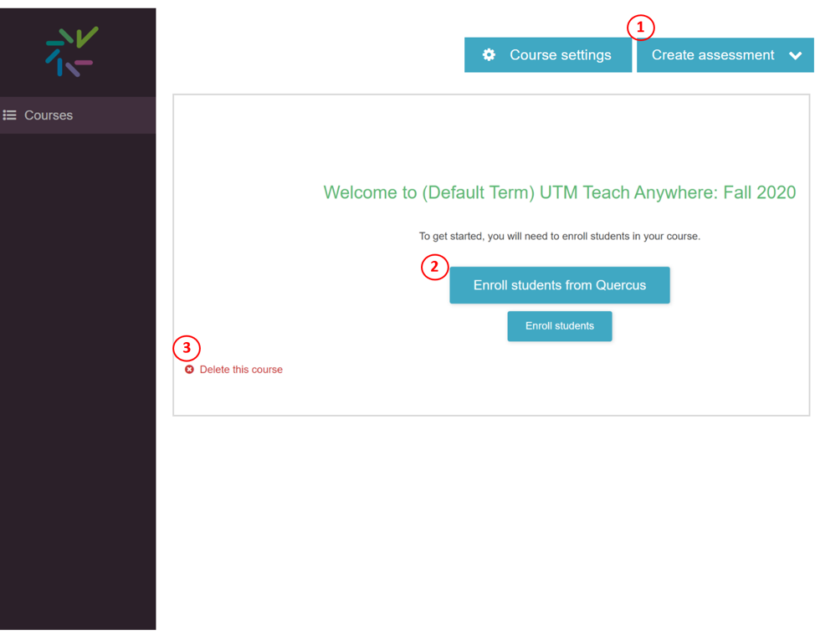Viewport: 815px width, 634px height.
Task: Click Enroll students from Quercus
Action: [x=559, y=284]
